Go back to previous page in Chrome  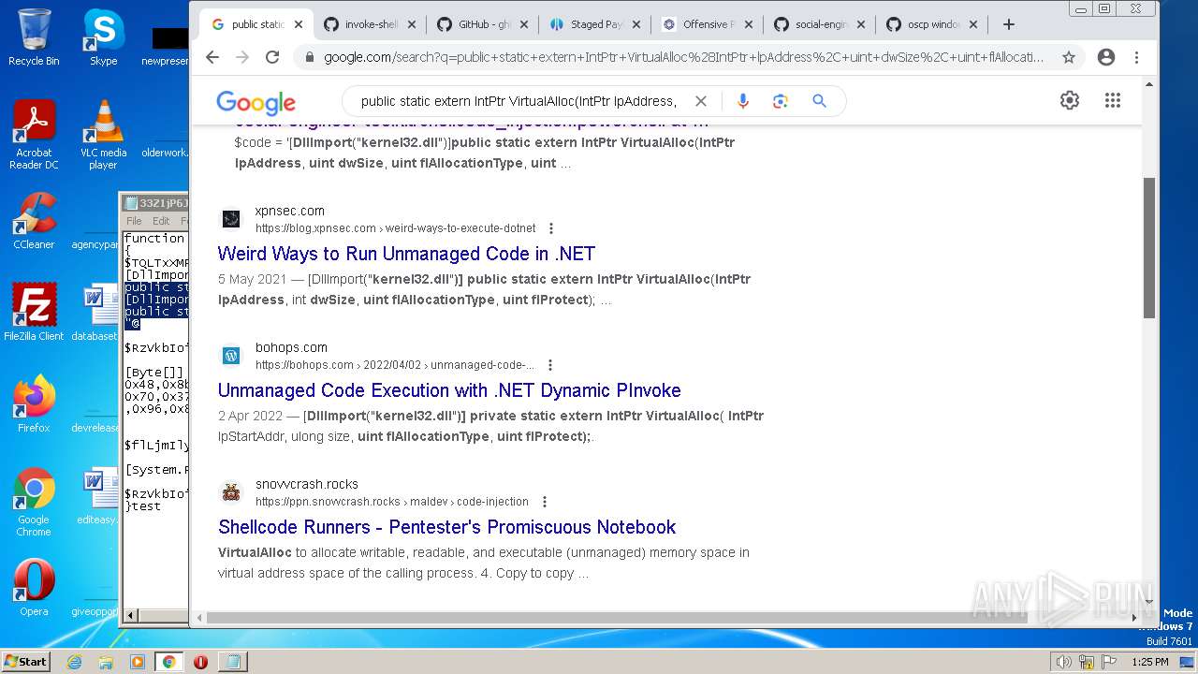coord(212,57)
